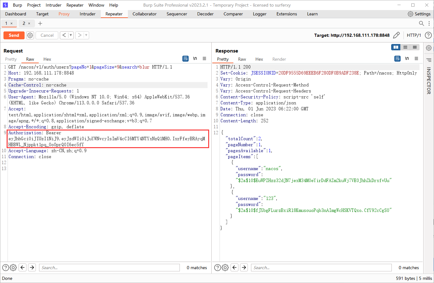
Task: Toggle request message line wrapping icon
Action: tap(186, 58)
